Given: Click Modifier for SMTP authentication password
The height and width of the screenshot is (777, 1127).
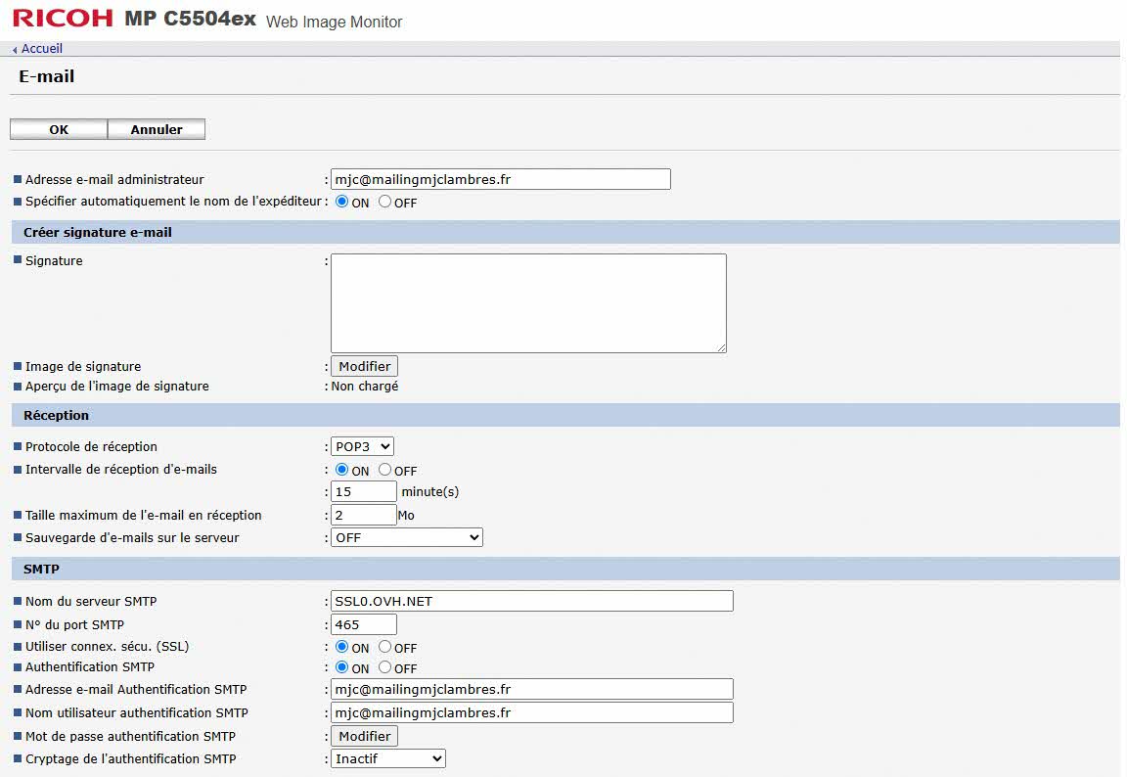Looking at the screenshot, I should (364, 736).
